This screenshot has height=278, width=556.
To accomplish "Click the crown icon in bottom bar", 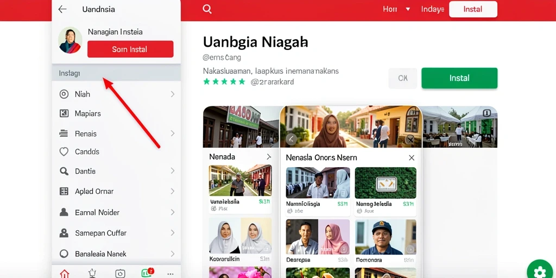I will (x=92, y=274).
